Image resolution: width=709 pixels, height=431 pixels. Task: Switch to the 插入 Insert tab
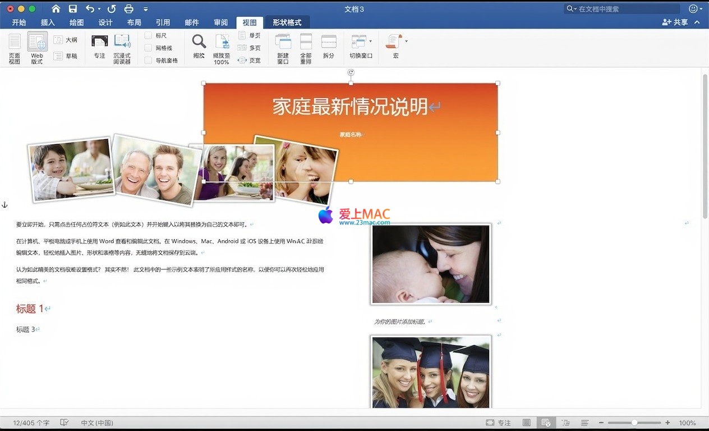point(48,22)
